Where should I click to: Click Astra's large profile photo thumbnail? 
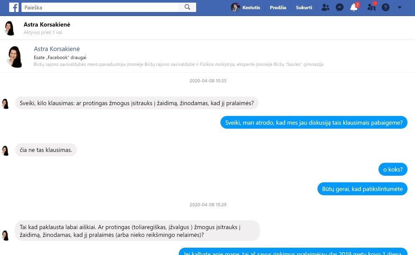(x=16, y=56)
